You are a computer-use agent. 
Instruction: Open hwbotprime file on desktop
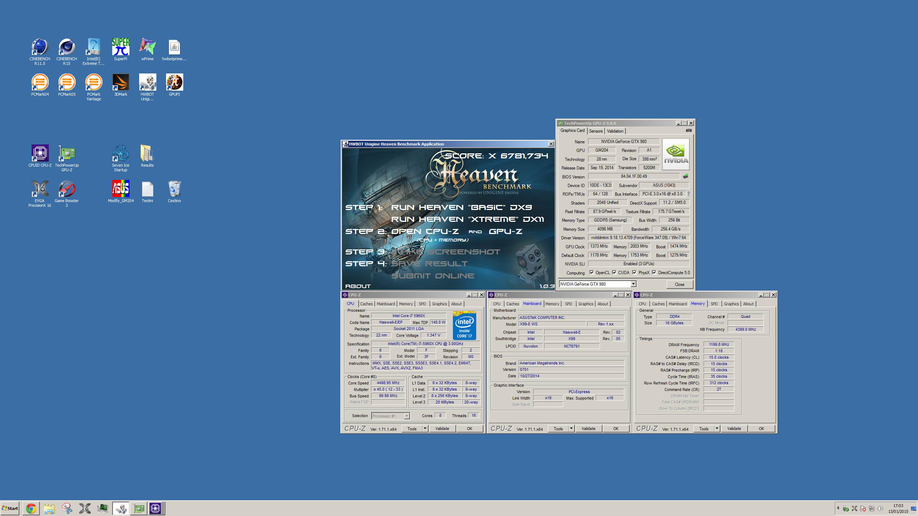point(174,49)
